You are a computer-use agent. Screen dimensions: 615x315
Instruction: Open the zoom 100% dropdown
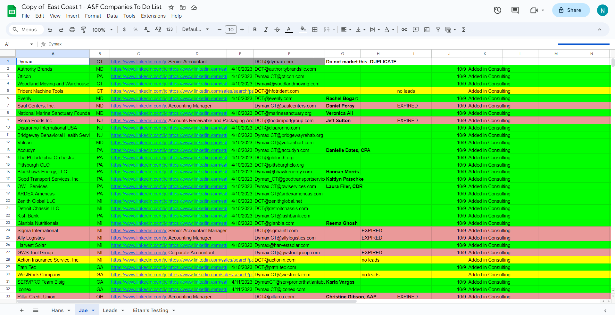103,30
